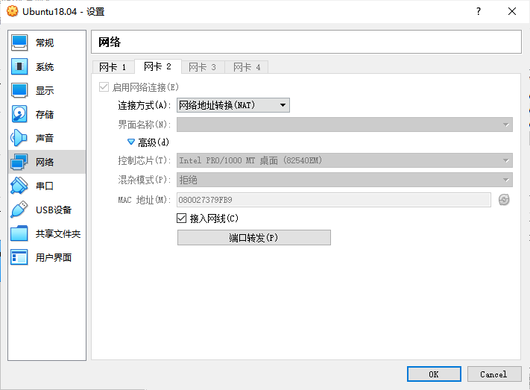Select the 系统 (System) chip icon
Viewport: 530px width, 390px height.
(x=20, y=66)
